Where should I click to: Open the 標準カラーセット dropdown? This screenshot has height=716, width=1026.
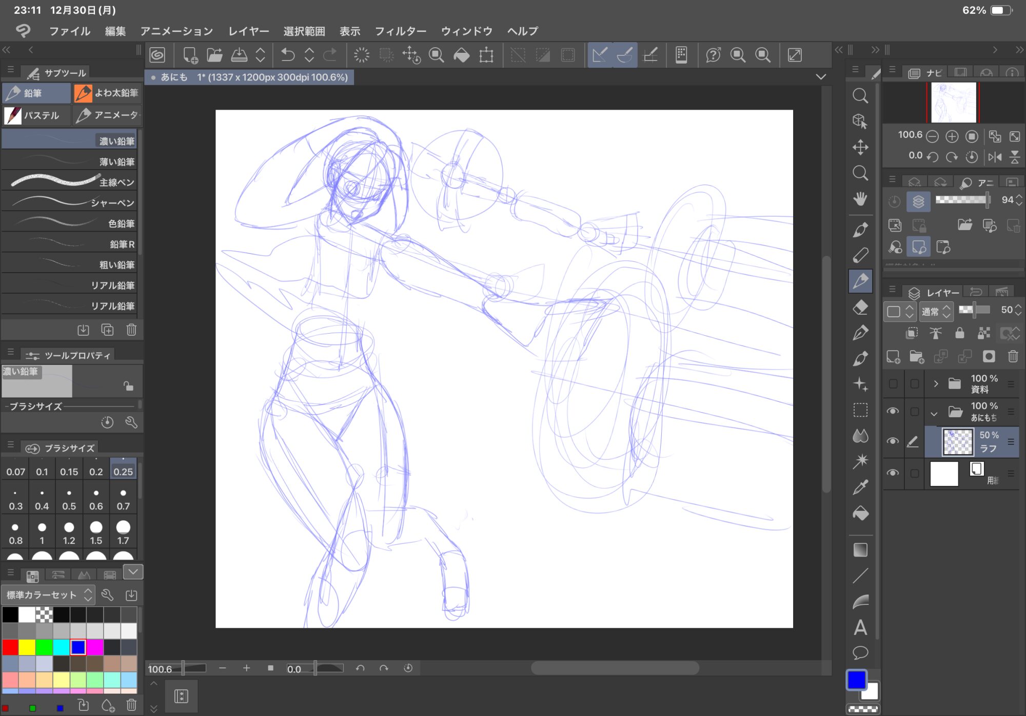tap(49, 595)
